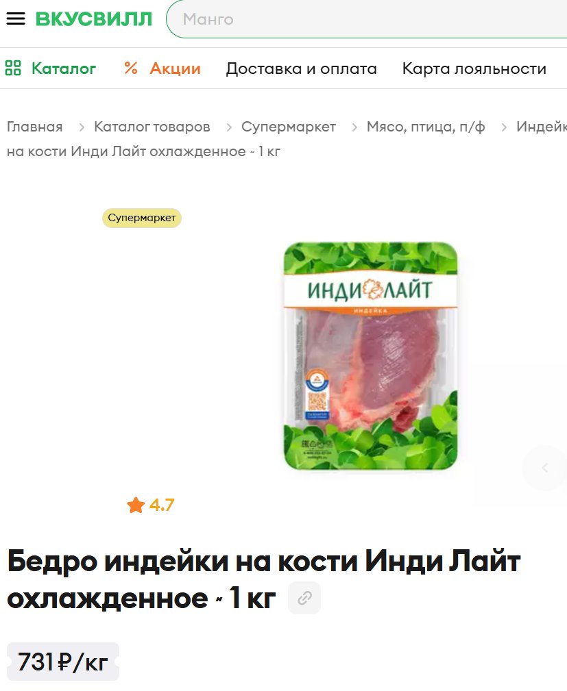This screenshot has height=691, width=567.
Task: Open Мясо, птица, п/ф breadcrumb
Action: [426, 127]
